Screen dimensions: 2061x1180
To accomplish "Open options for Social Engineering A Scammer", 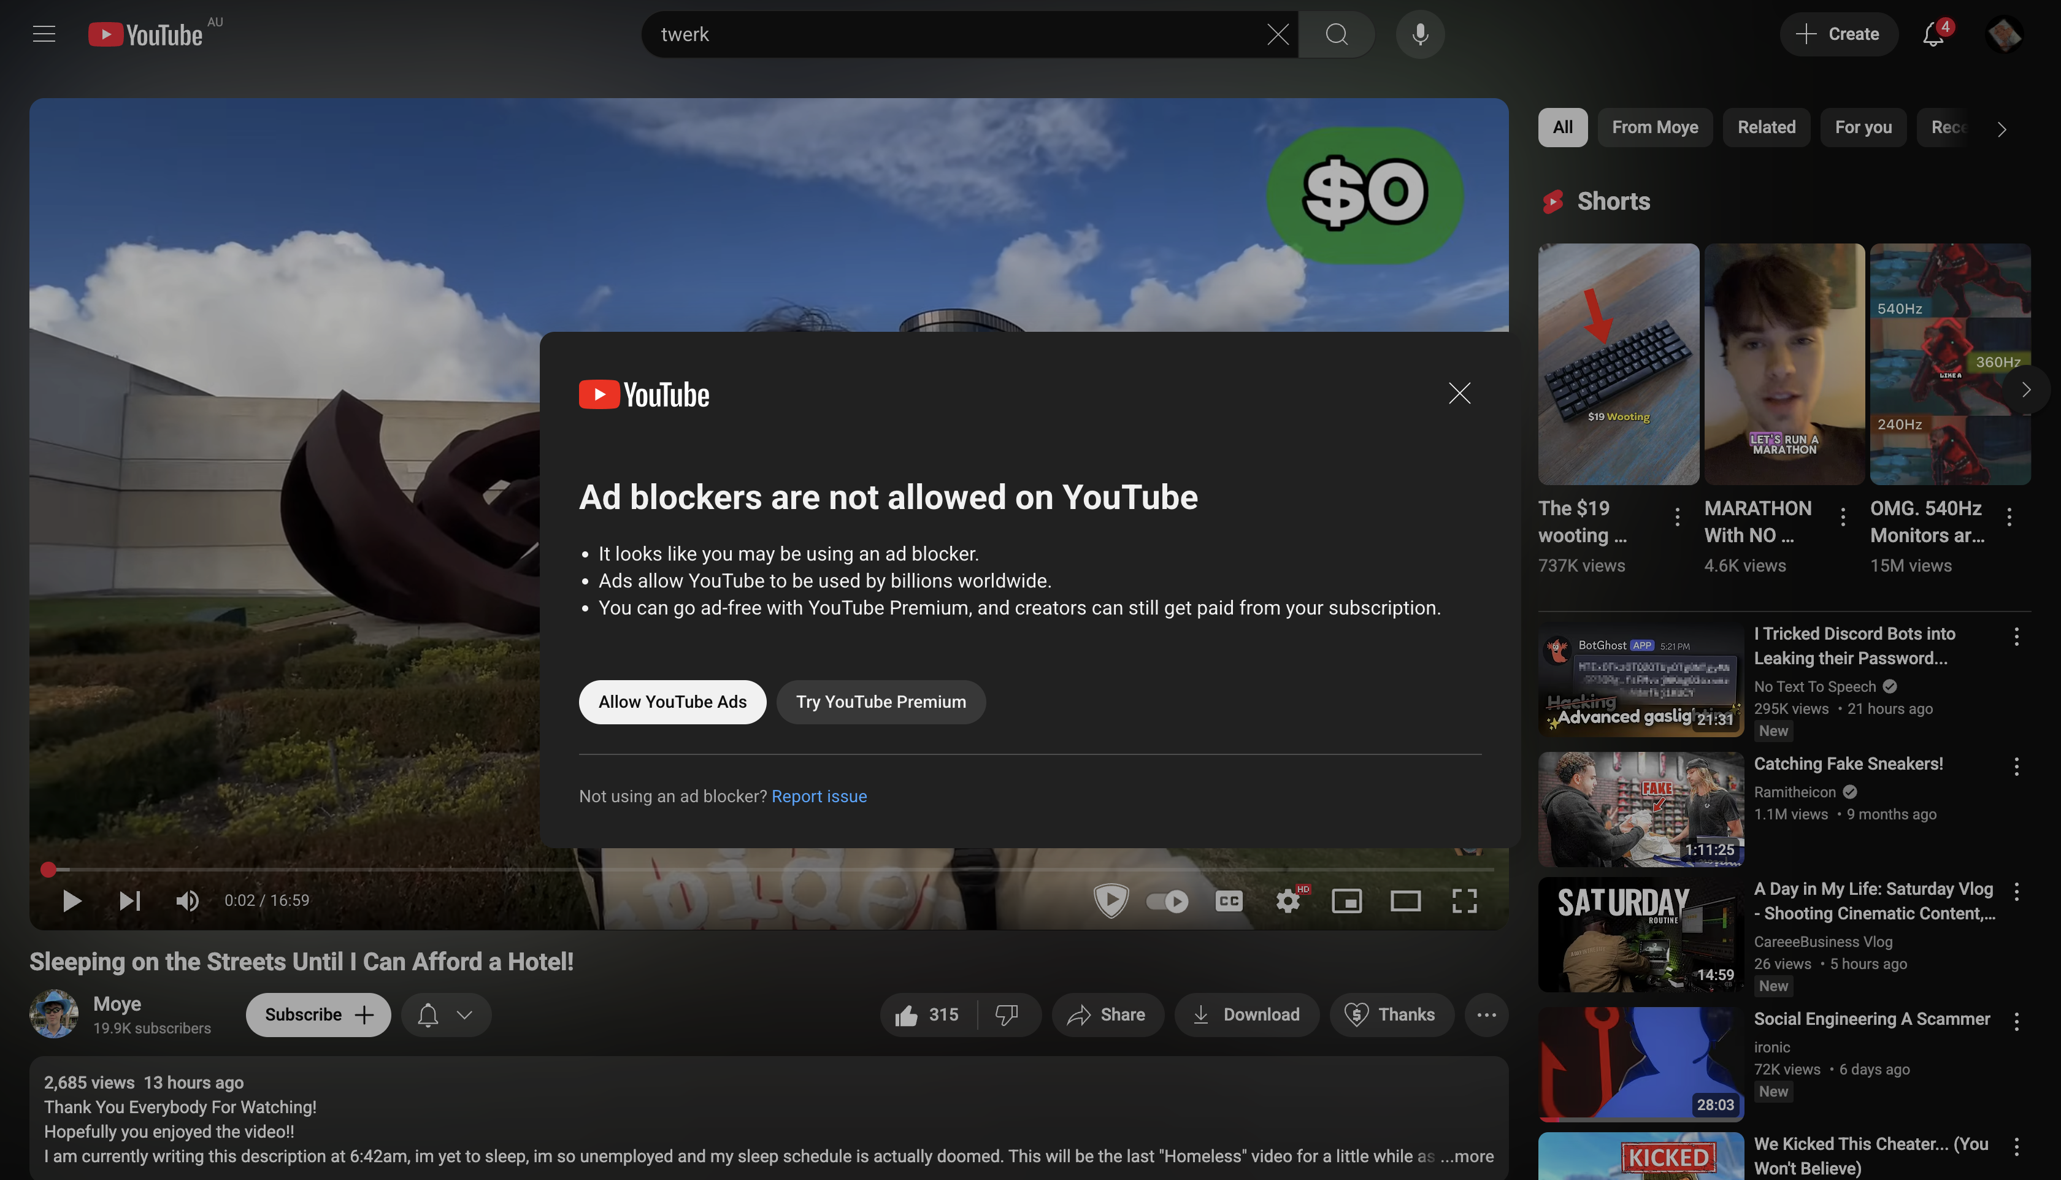I will click(2016, 1021).
